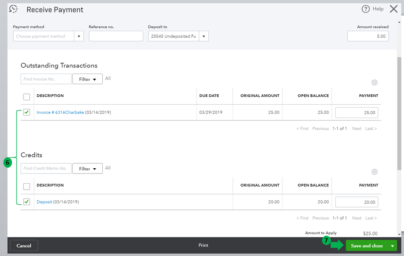Close the Receive Payment window
This screenshot has height=256, width=404.
pos(394,9)
